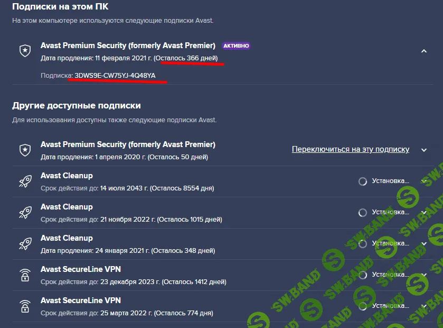Click the subscription code 3DWS9E-CW75YJ-4Q48YA
Viewport: 443px width, 328px height.
(115, 76)
